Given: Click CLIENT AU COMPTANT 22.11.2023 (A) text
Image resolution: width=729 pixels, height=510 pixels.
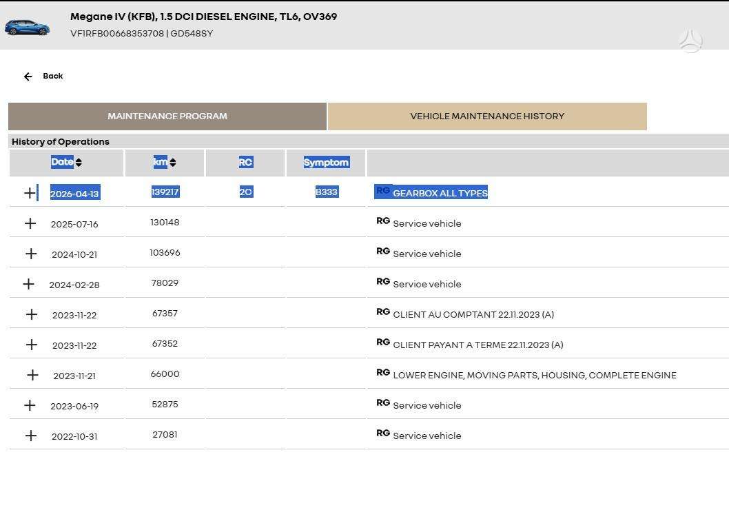Looking at the screenshot, I should click(x=473, y=315).
